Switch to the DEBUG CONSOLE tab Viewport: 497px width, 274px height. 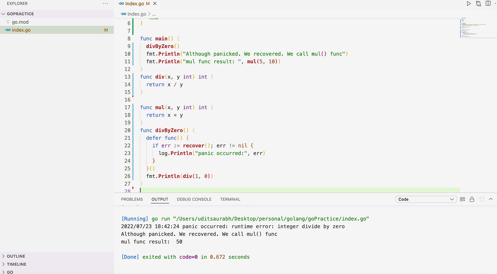click(194, 199)
